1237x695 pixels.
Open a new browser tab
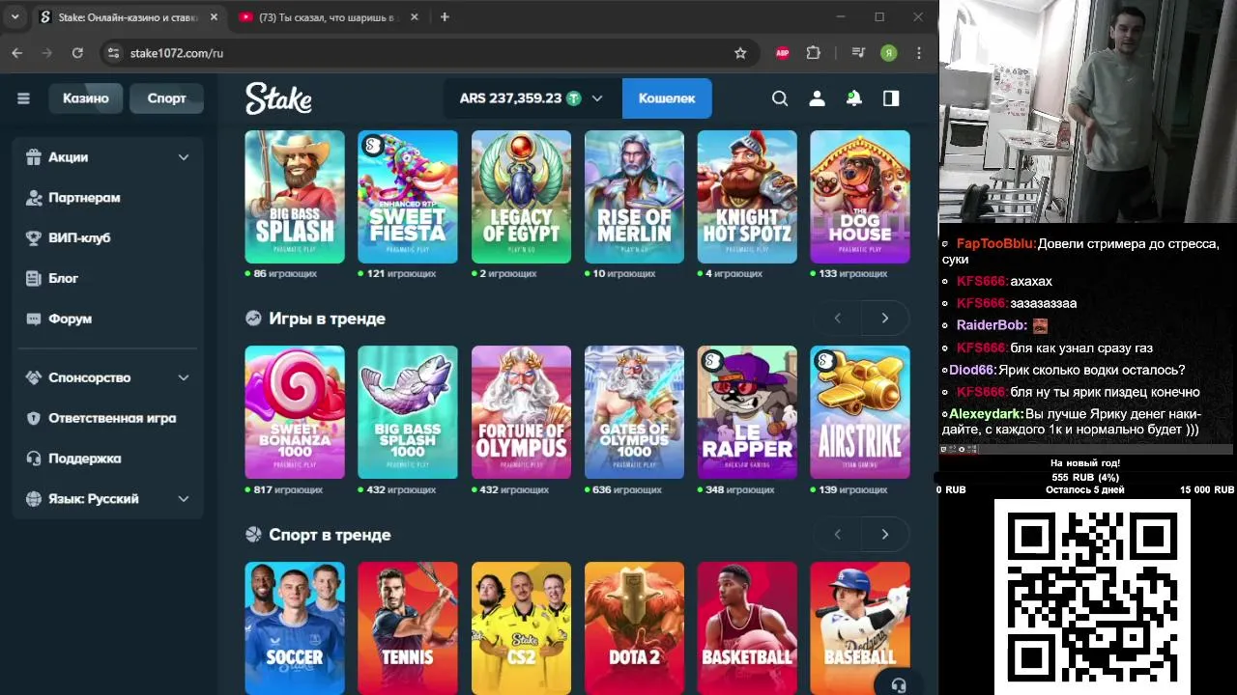pos(445,17)
